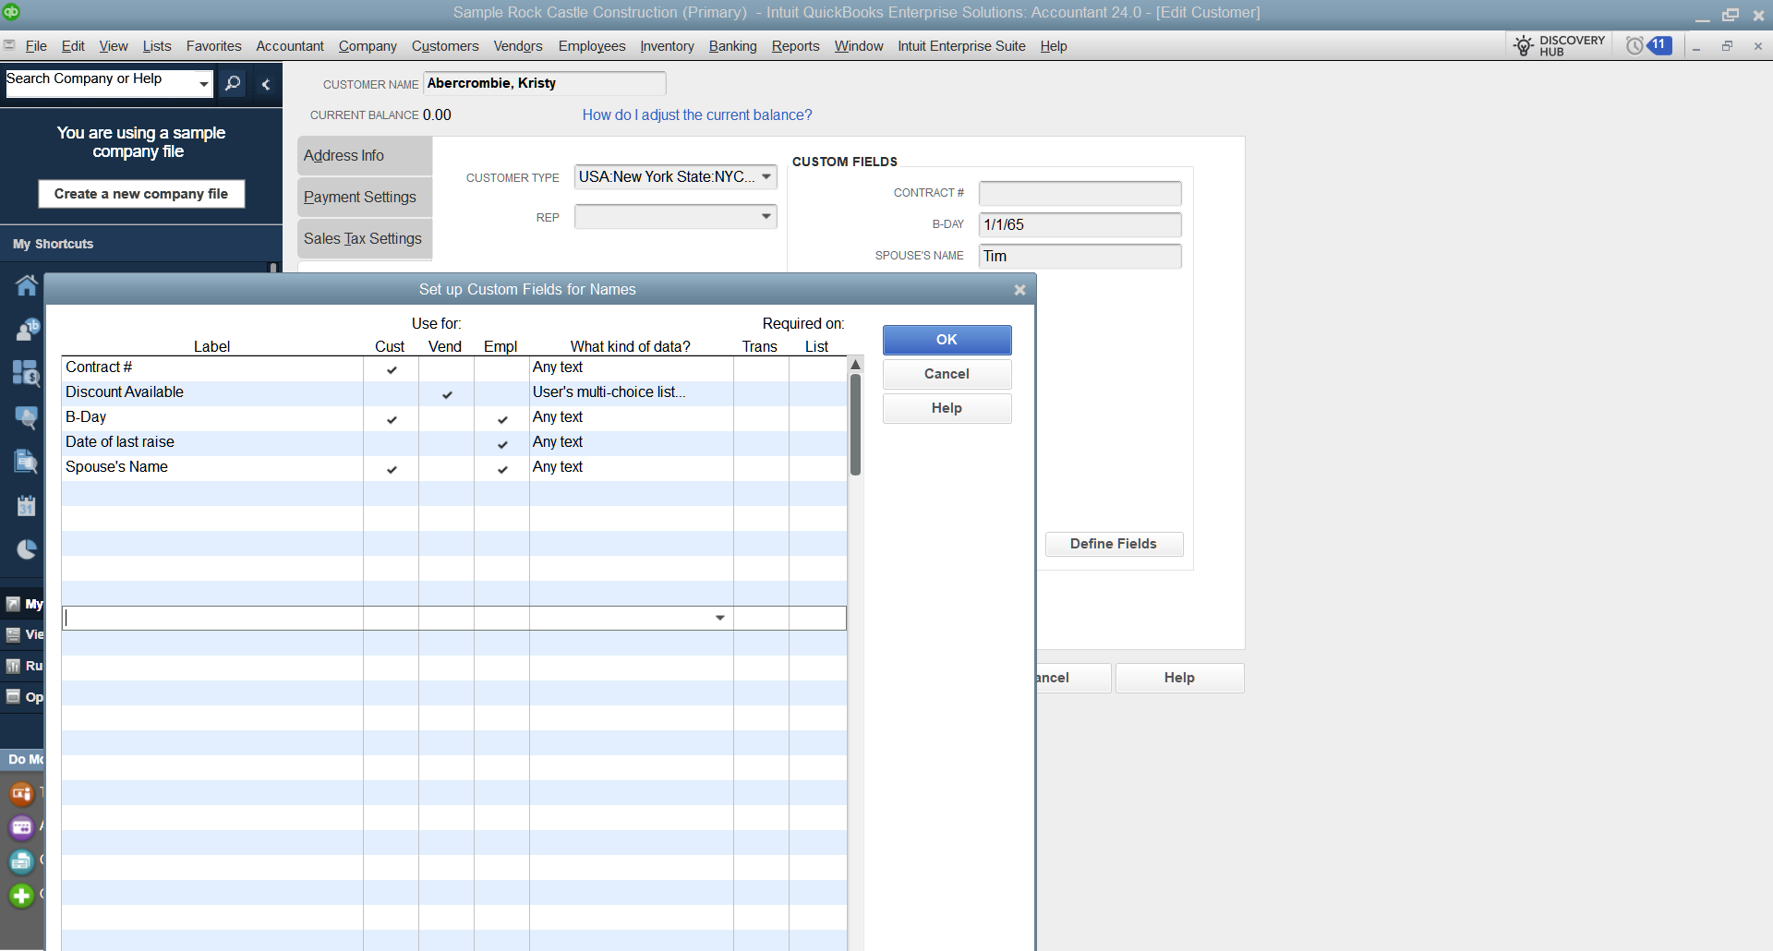Open the Reports menu
Screen dimensions: 1773x951
click(796, 46)
